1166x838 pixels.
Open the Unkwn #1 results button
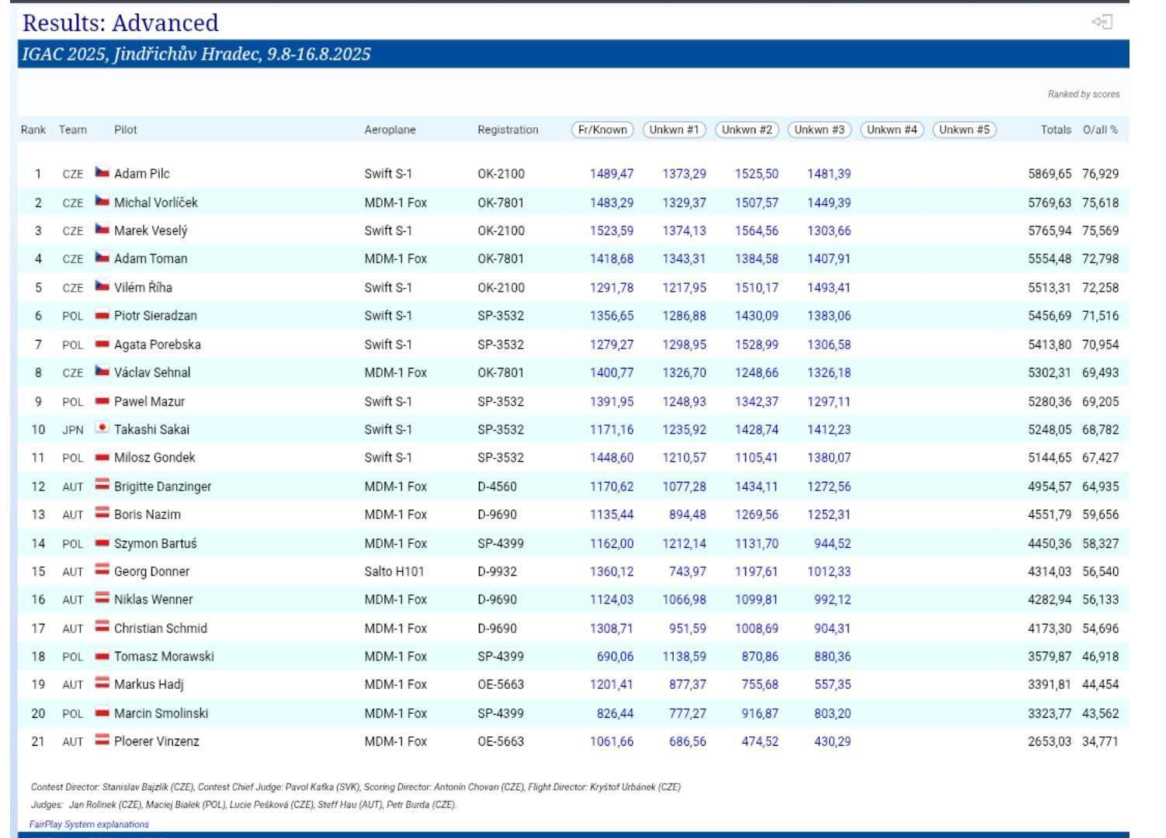674,130
